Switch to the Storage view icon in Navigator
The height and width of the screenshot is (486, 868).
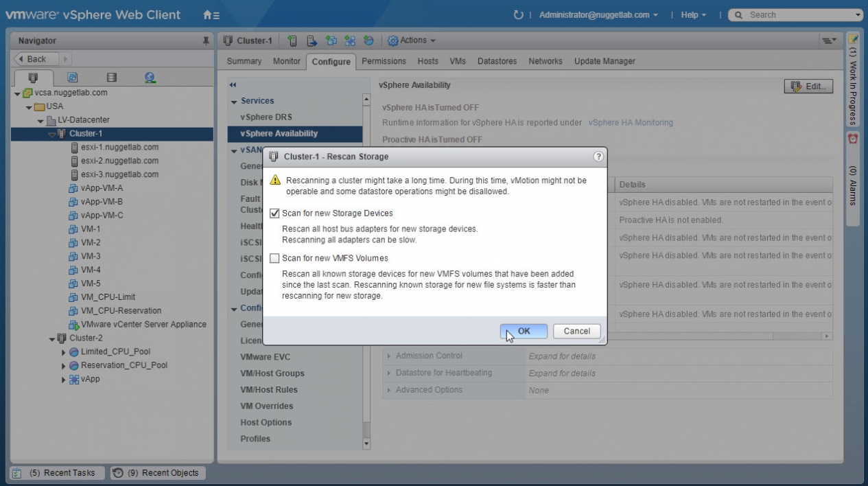[110, 79]
